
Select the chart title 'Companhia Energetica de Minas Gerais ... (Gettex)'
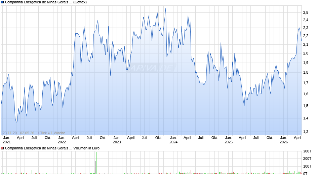click(x=46, y=2)
